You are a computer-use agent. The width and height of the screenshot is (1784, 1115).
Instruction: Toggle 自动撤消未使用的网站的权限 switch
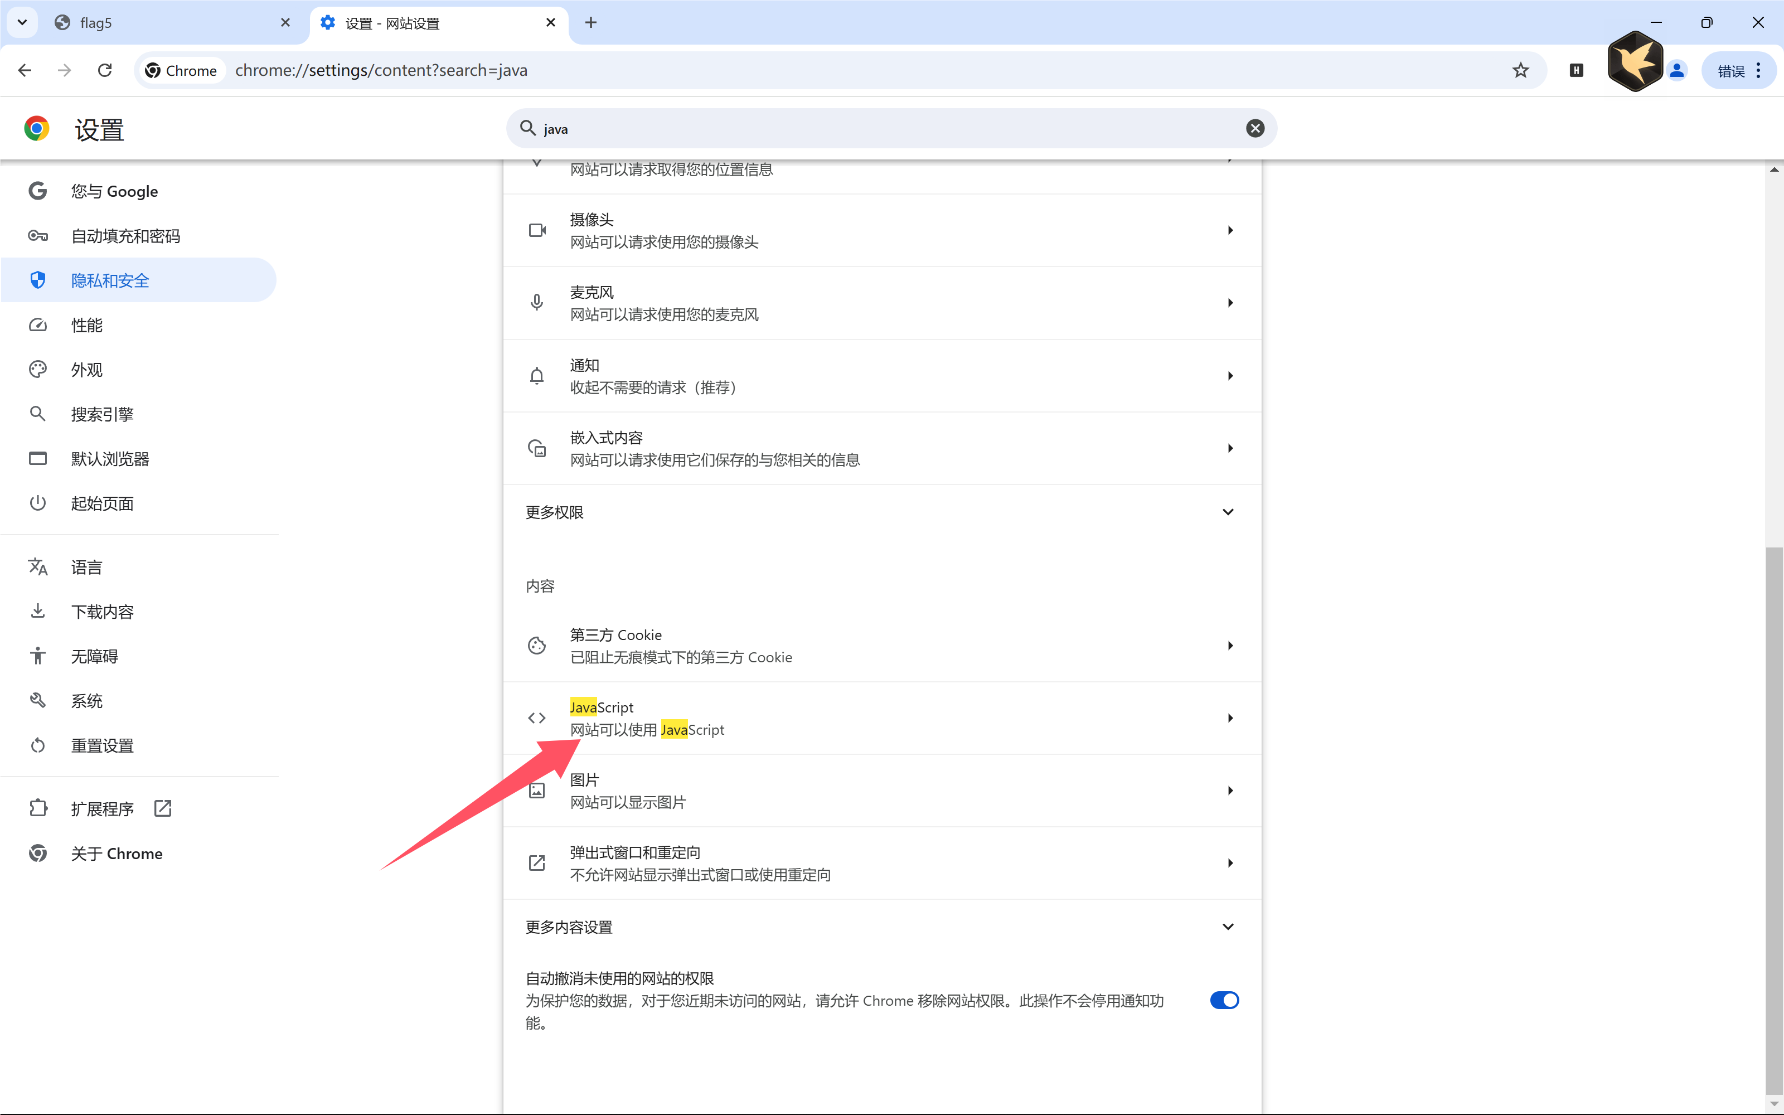click(x=1224, y=1000)
